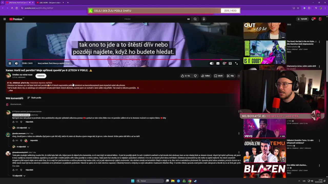Bookmark this page with the star
Image resolution: width=328 pixels, height=184 pixels.
(298, 8)
